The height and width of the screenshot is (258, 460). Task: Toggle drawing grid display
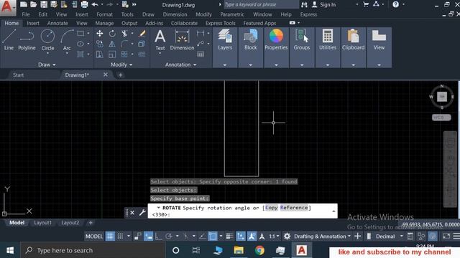pos(110,236)
